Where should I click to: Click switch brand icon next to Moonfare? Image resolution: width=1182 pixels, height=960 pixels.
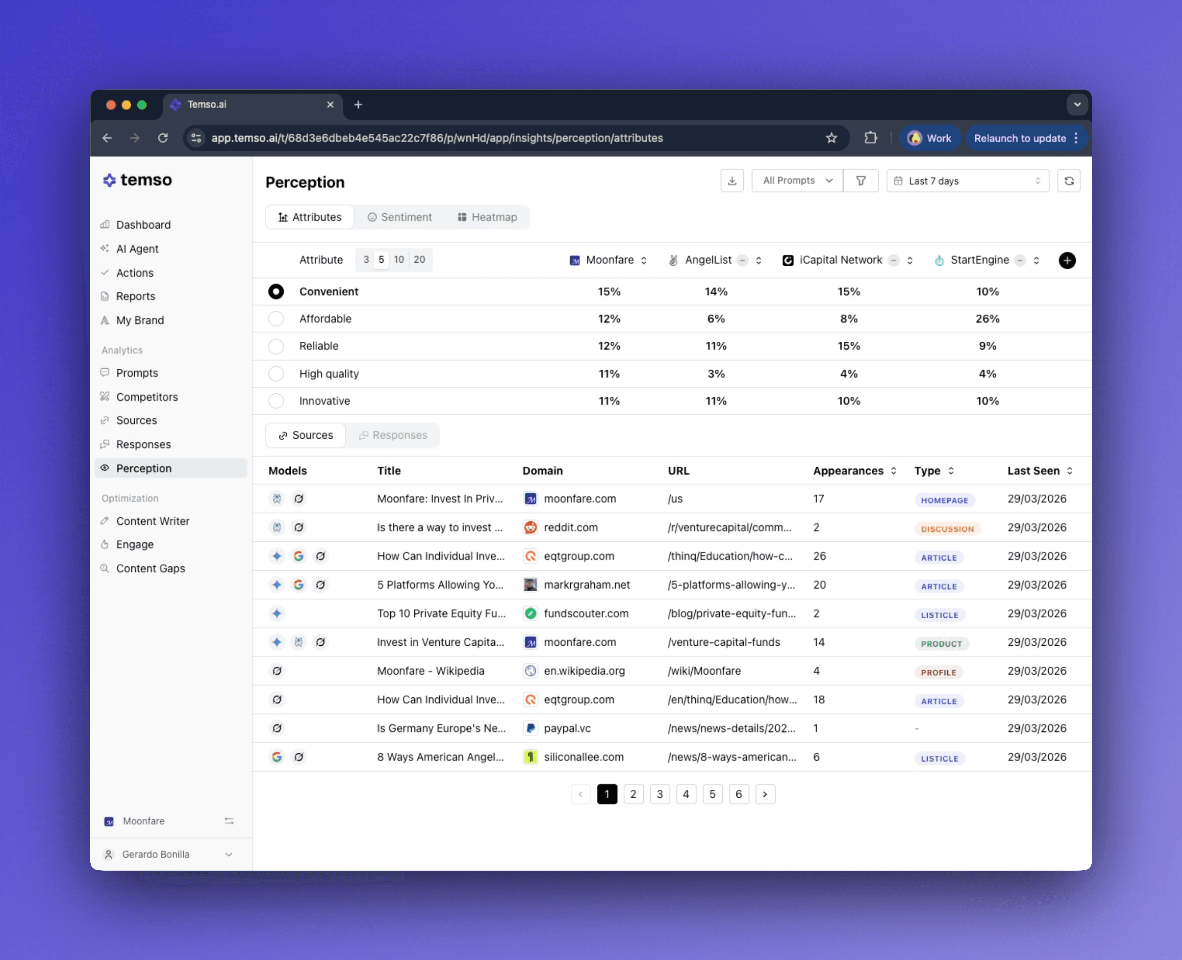point(229,821)
